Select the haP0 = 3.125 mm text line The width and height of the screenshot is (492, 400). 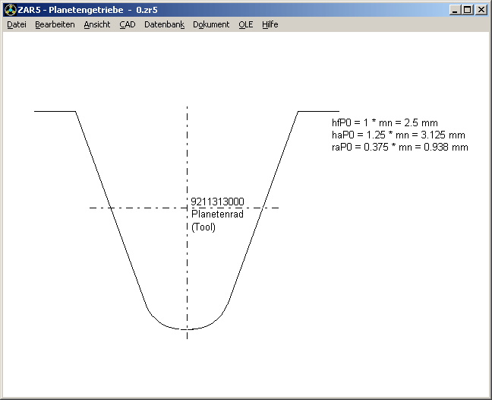pos(398,135)
